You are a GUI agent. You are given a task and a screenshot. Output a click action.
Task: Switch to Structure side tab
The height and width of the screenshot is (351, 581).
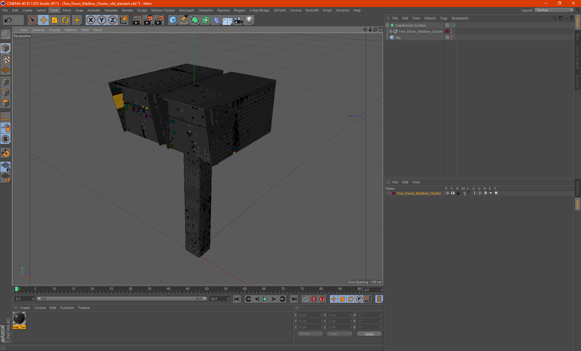[x=578, y=81]
